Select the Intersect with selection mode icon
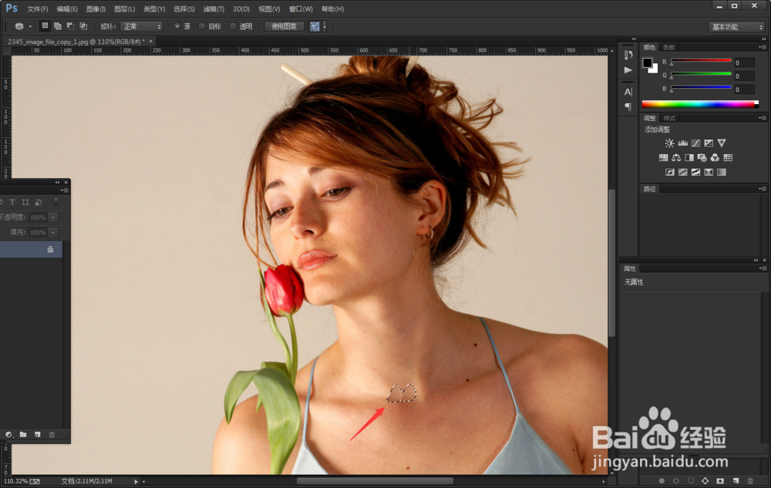The width and height of the screenshot is (771, 488). (83, 26)
